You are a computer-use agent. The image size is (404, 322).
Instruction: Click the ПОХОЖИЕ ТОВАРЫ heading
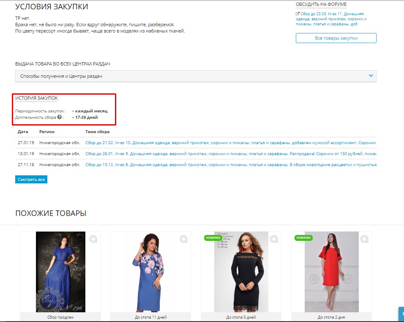(51, 213)
